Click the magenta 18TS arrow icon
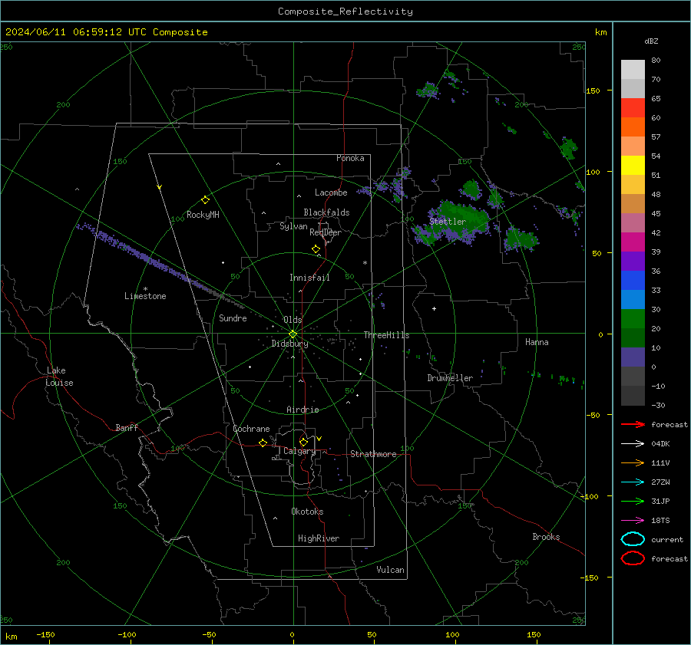This screenshot has width=691, height=645. point(633,521)
